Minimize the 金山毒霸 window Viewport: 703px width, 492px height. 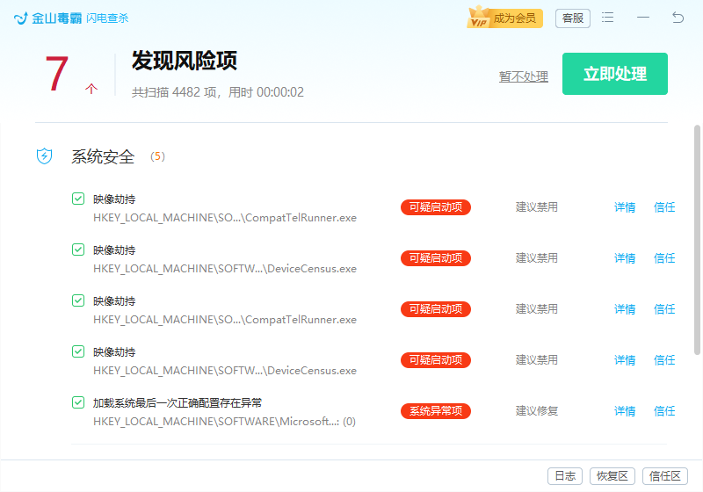click(x=643, y=18)
